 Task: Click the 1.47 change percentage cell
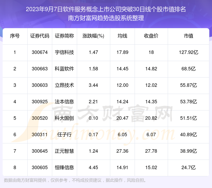(x=93, y=52)
